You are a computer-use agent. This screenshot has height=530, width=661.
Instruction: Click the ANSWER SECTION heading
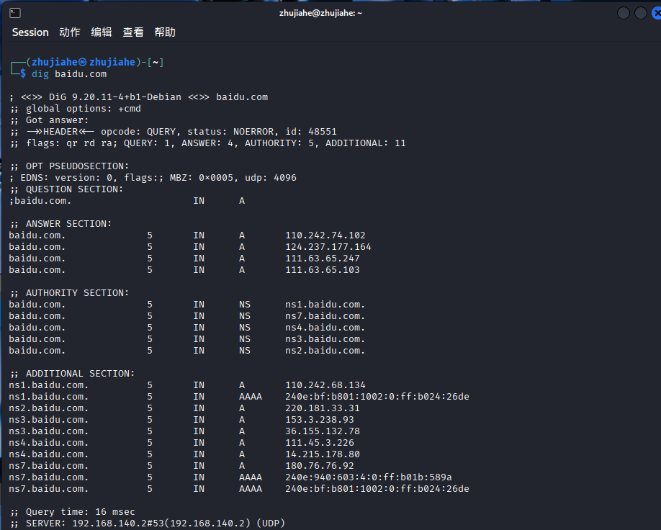coord(60,224)
